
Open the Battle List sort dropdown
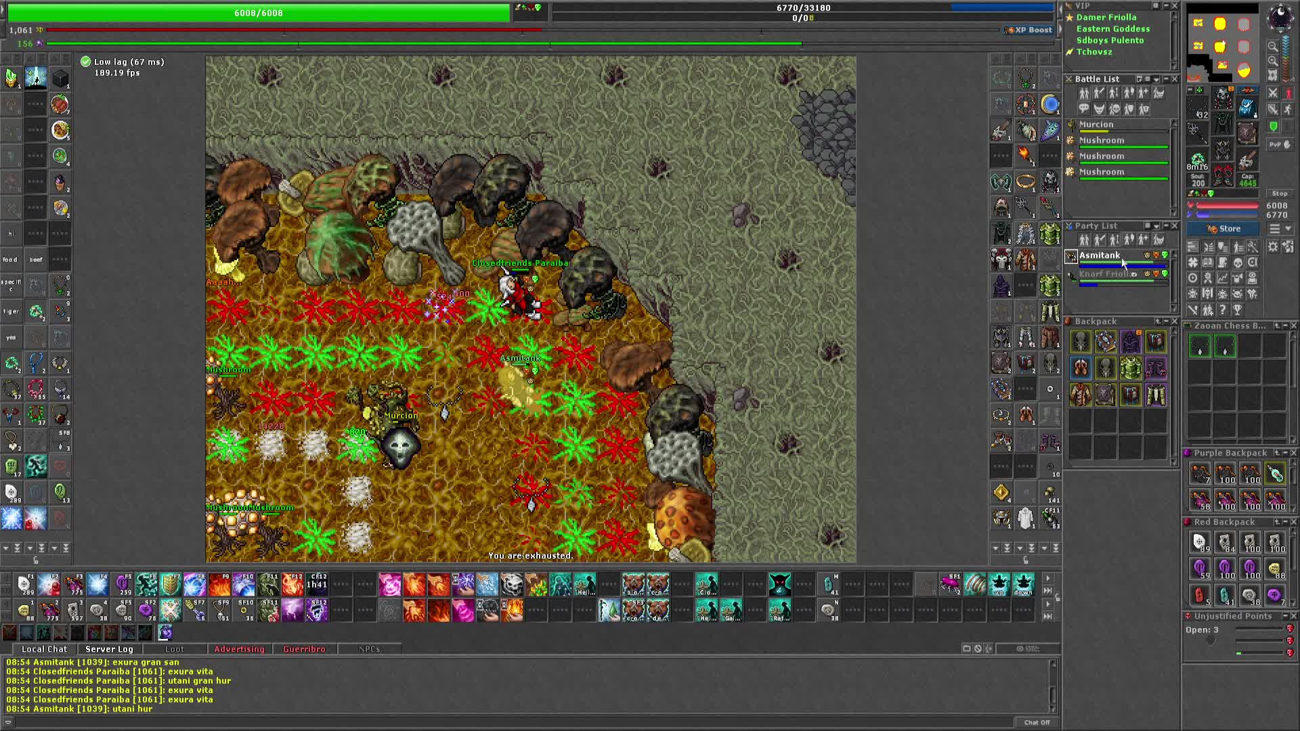coord(1156,79)
